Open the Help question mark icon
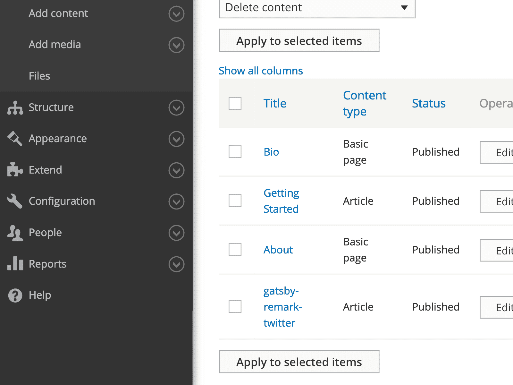This screenshot has height=385, width=513. pos(15,295)
